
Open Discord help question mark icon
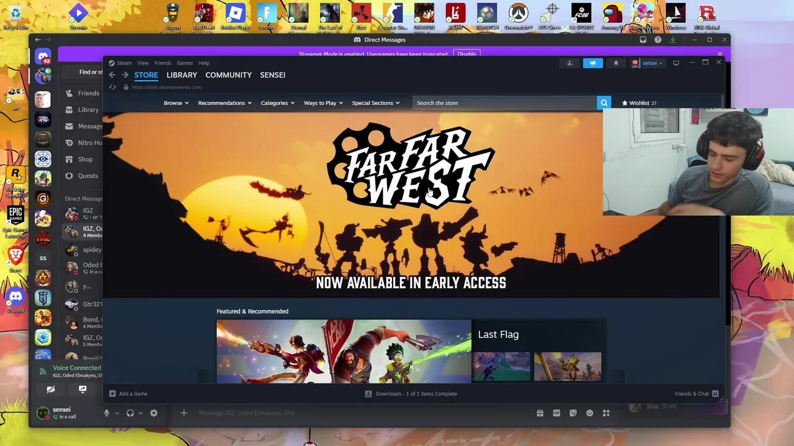pyautogui.click(x=658, y=40)
